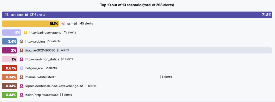
Task: Open the ssh-bf scenario label
Action: coord(72,23)
